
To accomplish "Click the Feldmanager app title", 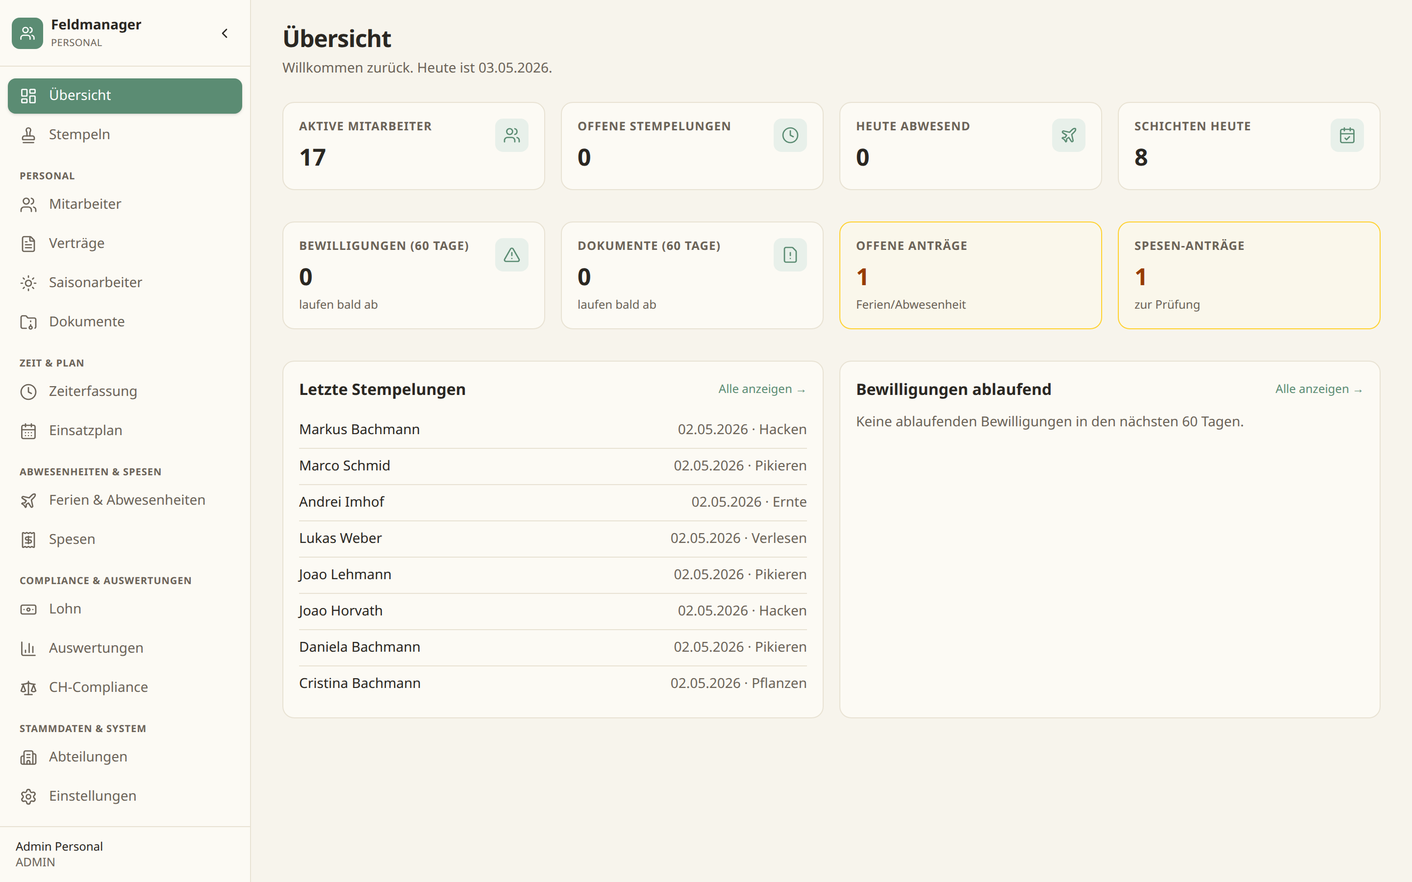I will tap(96, 24).
